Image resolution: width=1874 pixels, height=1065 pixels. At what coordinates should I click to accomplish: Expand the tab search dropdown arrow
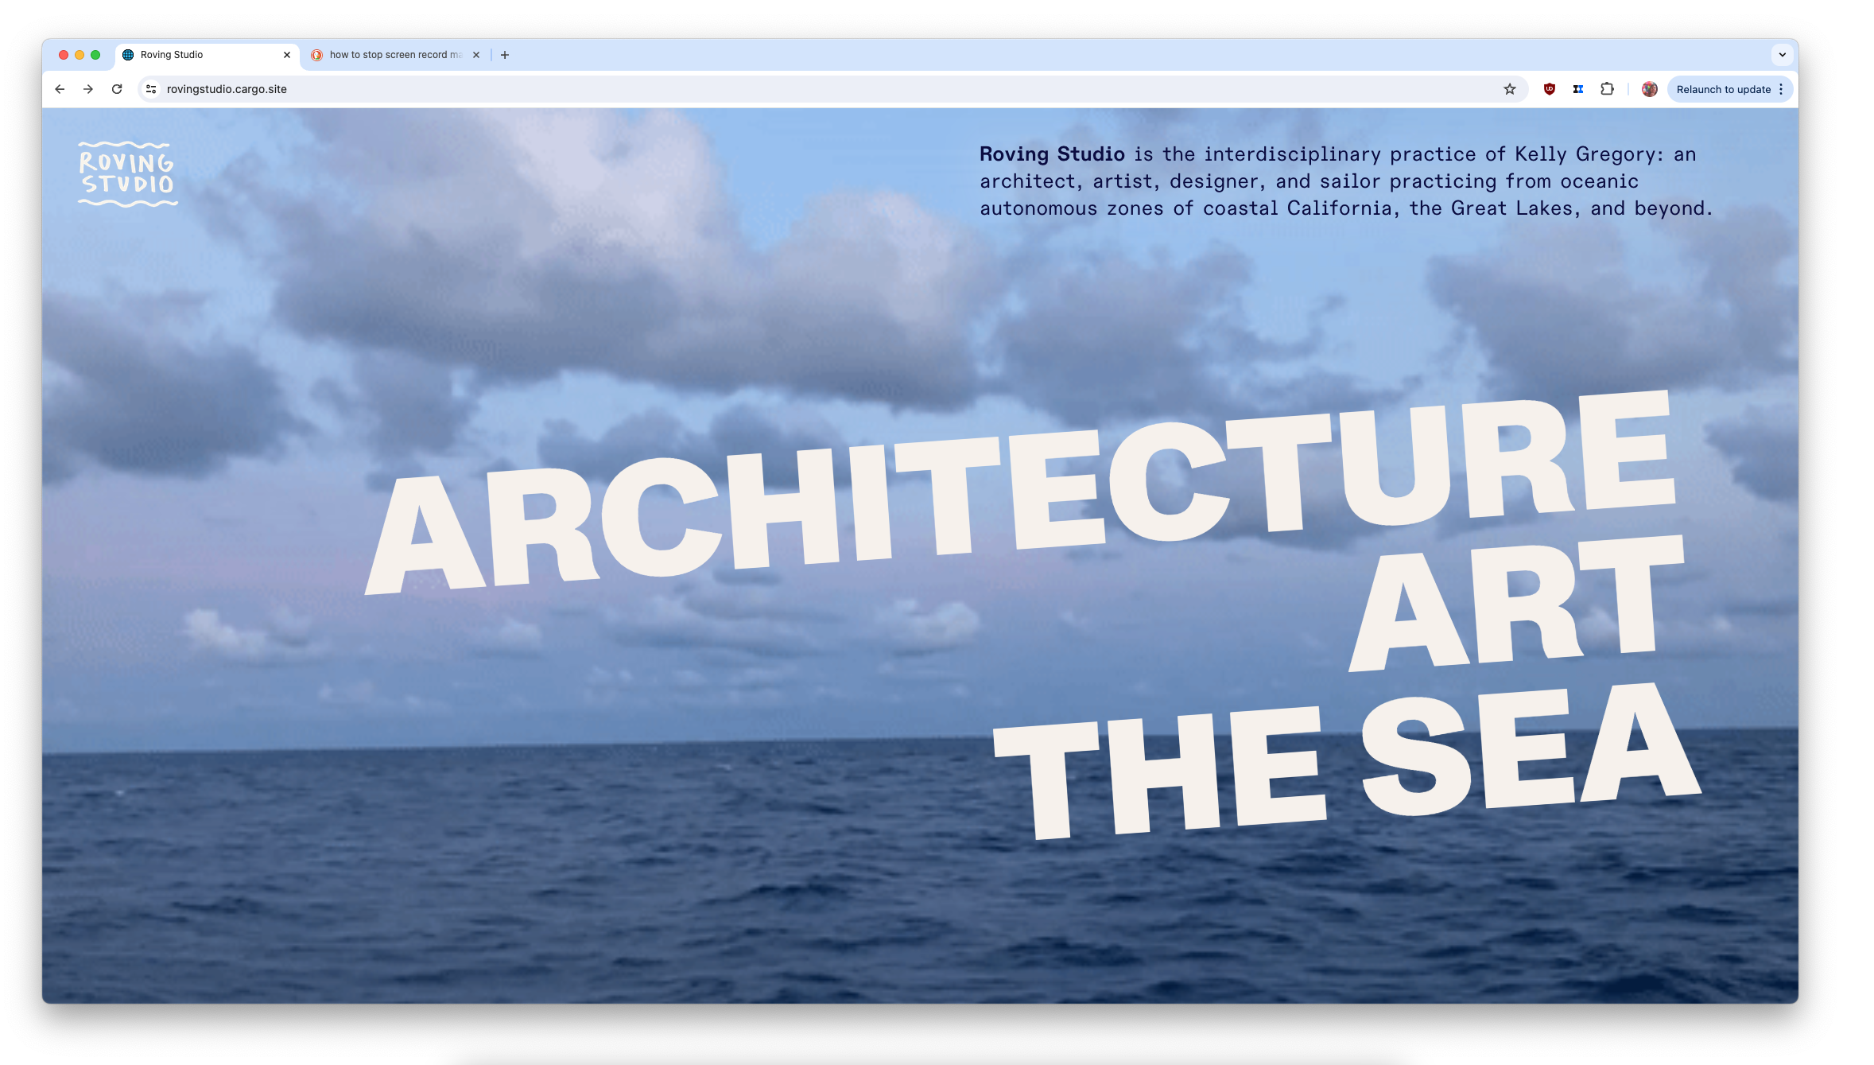(1782, 55)
